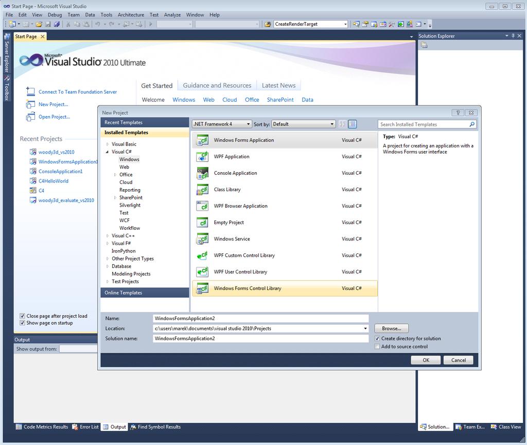Viewport: 527px width, 445px height.
Task: Click the Solution Explorer properties icon
Action: coord(424,45)
